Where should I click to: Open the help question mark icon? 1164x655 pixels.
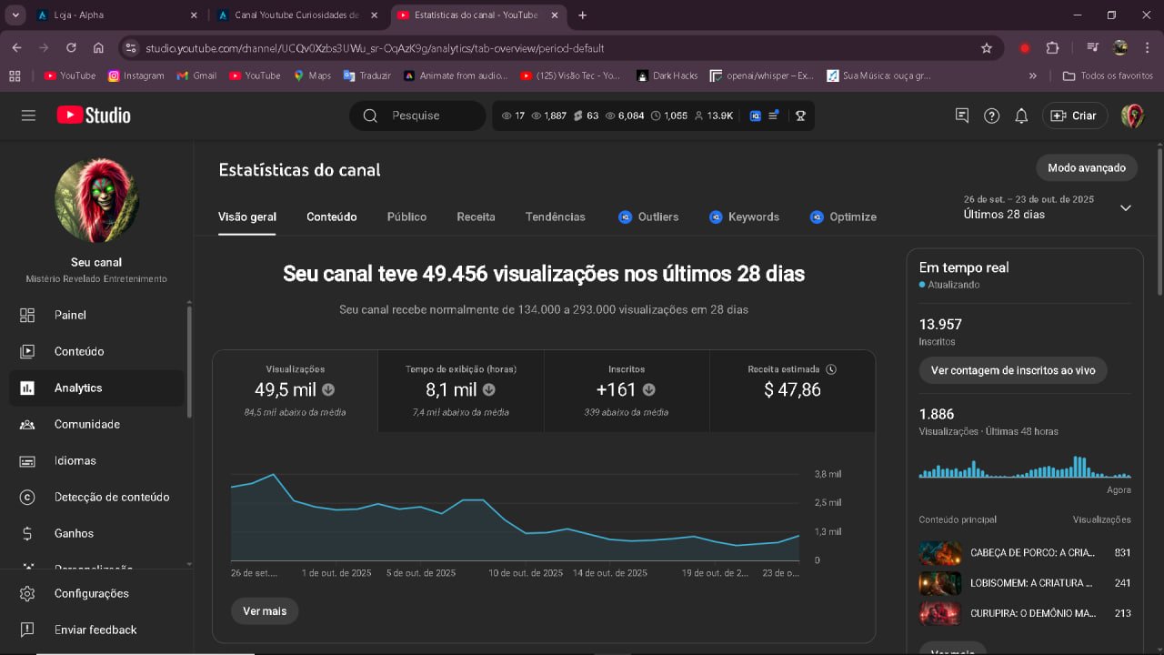[992, 116]
